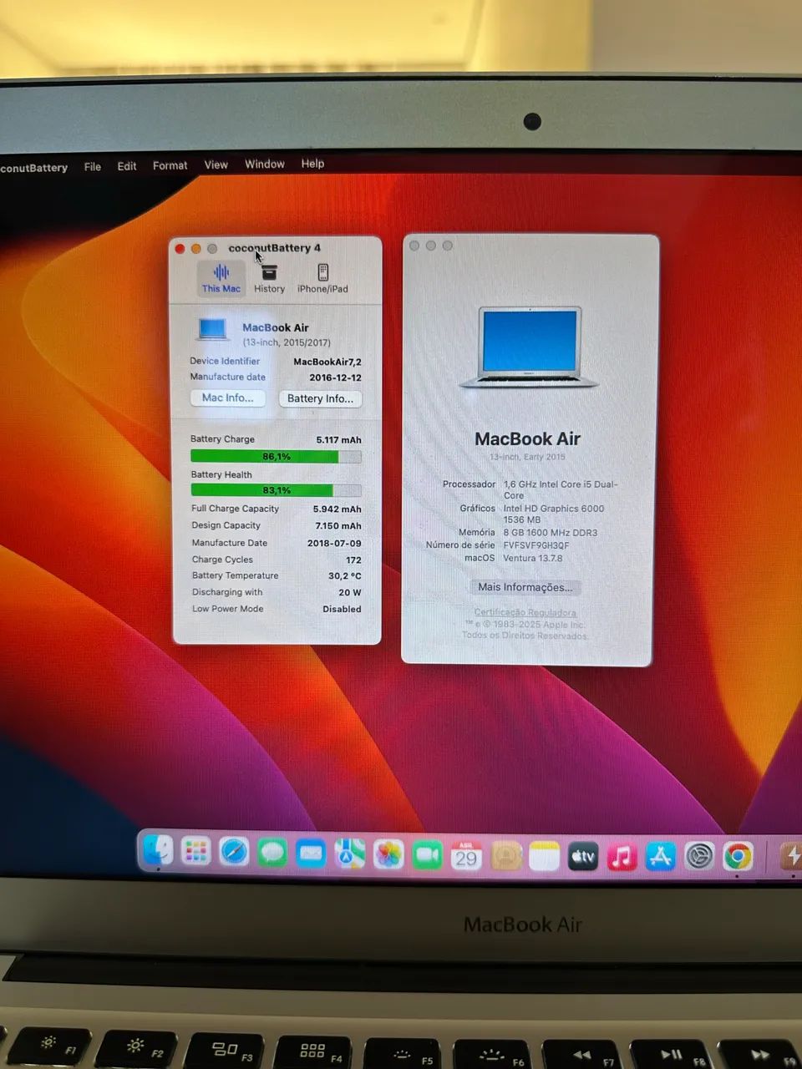Click the Battery Health 83,1% progress bar
The width and height of the screenshot is (802, 1069).
click(276, 490)
